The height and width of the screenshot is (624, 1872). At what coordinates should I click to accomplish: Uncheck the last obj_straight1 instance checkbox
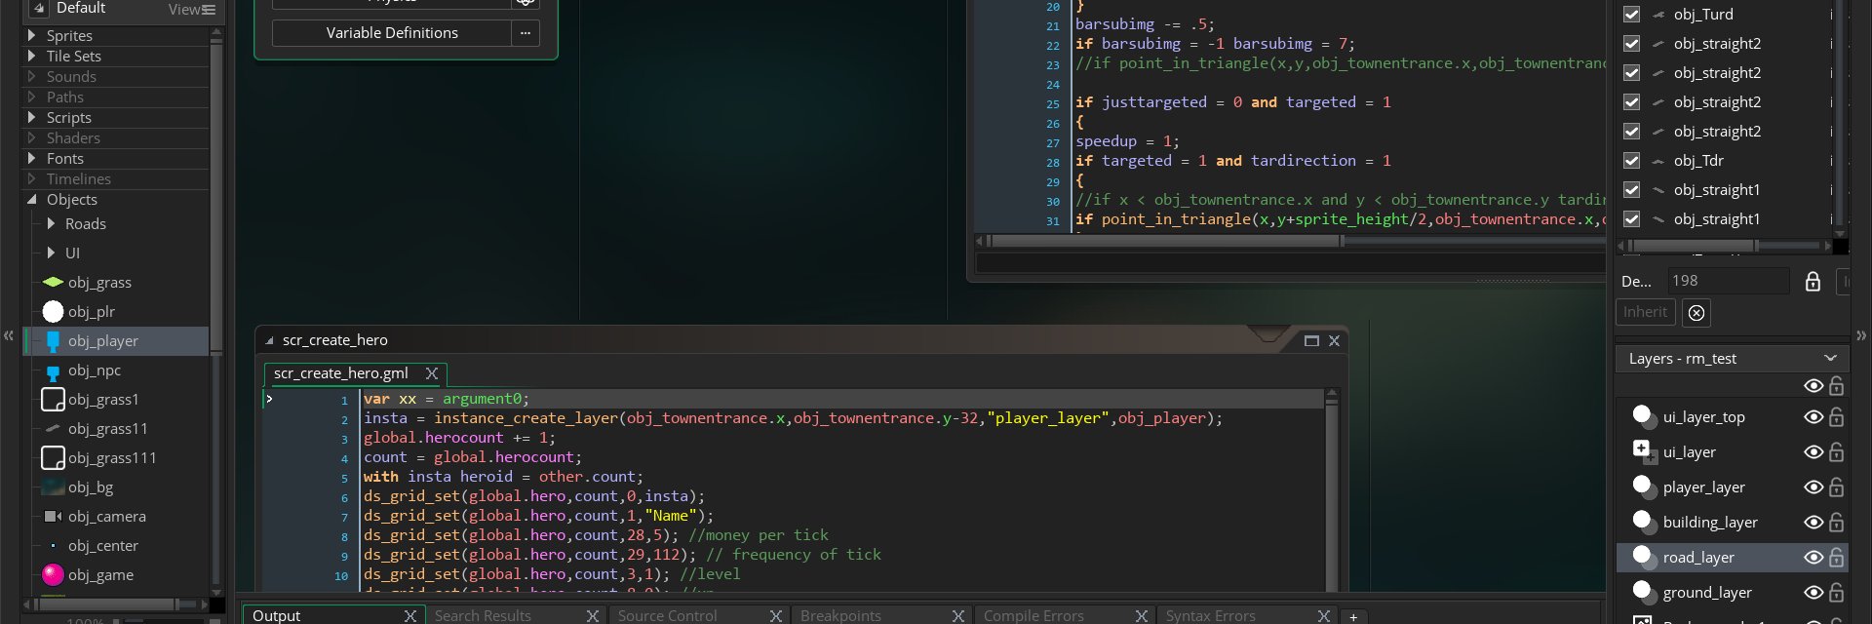(1631, 218)
